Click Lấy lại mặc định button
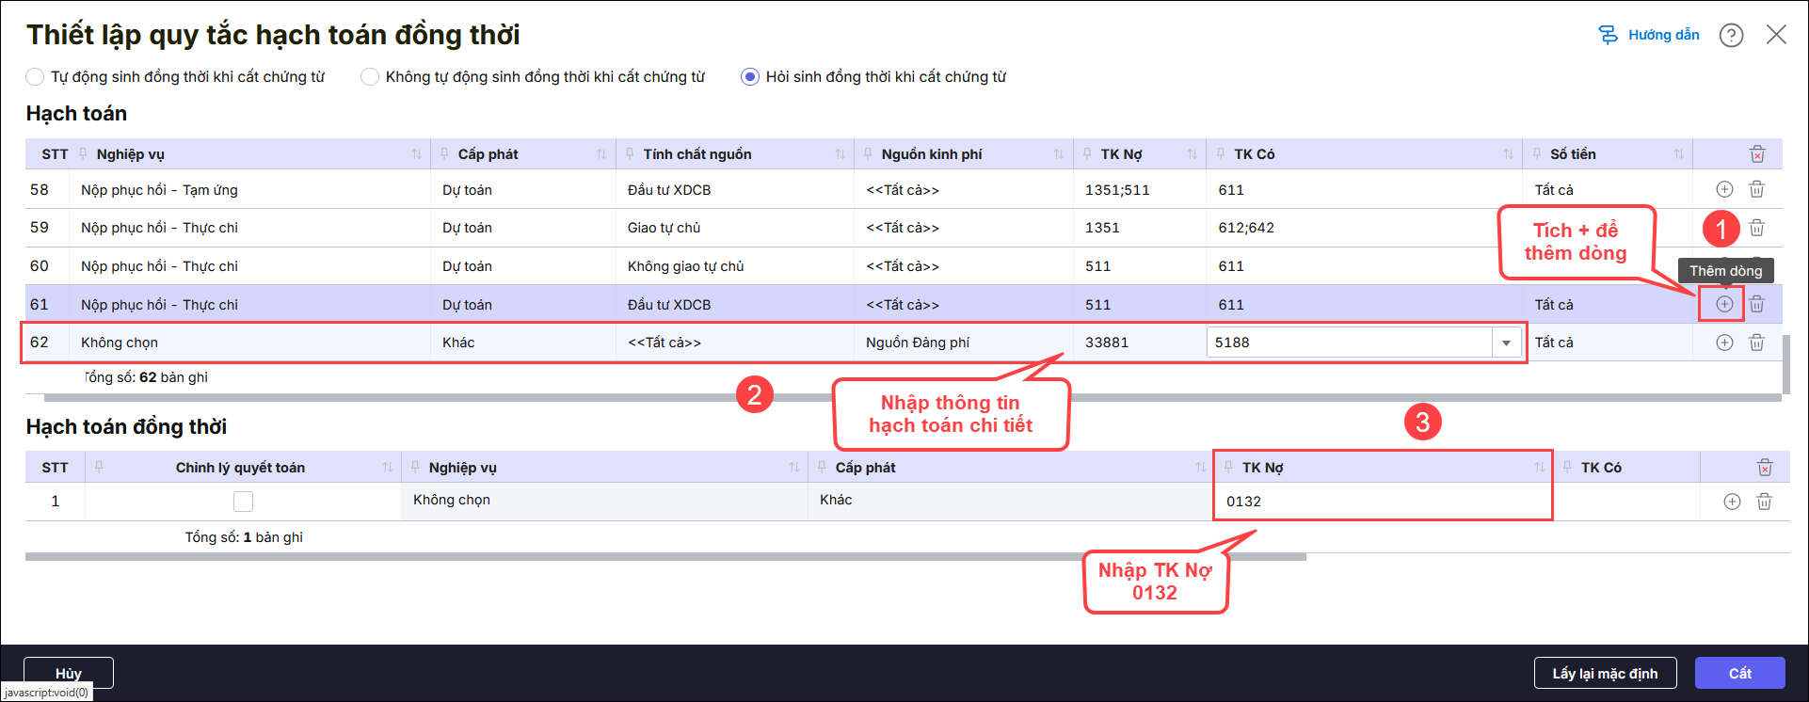1809x702 pixels. point(1605,673)
